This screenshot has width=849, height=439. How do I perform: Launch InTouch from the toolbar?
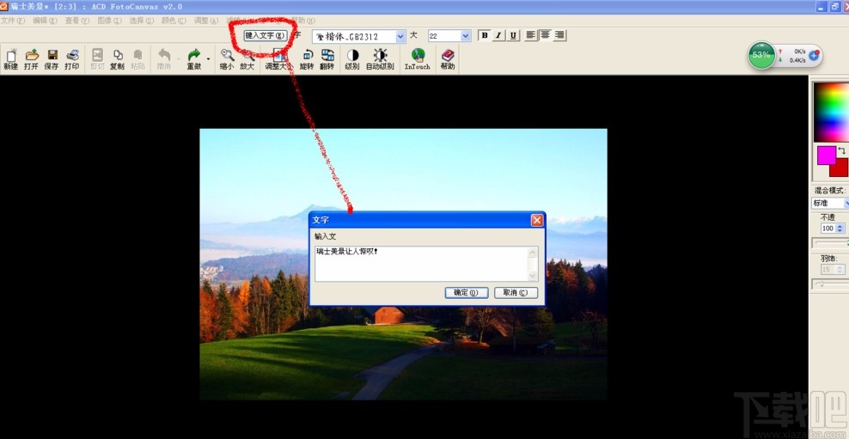point(418,59)
